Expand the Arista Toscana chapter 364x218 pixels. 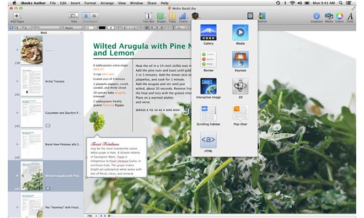[x=17, y=81]
